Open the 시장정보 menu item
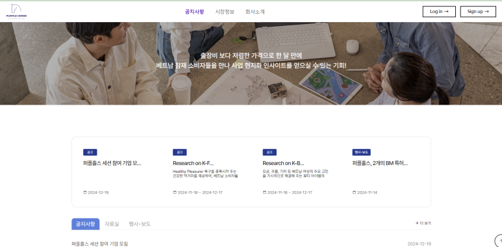The height and width of the screenshot is (247, 502). (225, 12)
